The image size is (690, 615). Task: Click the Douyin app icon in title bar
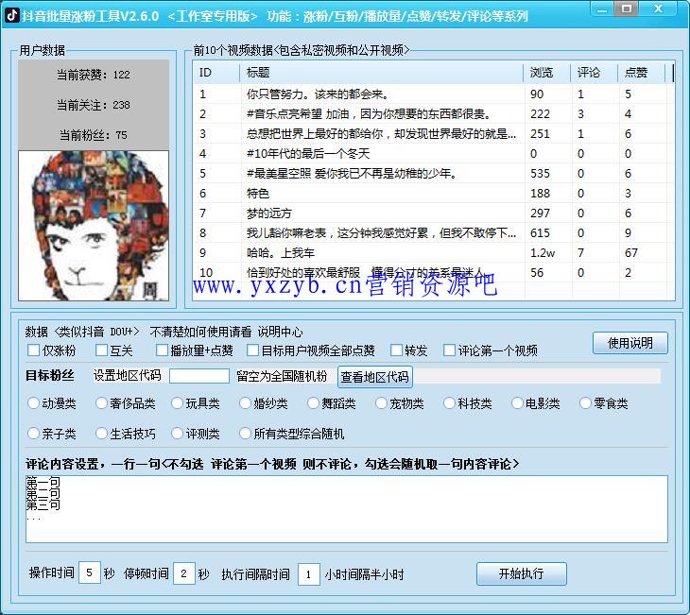pyautogui.click(x=12, y=15)
